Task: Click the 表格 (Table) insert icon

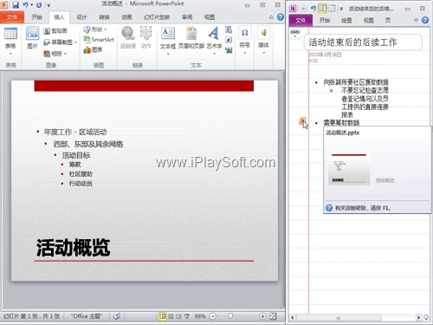Action: 10,33
